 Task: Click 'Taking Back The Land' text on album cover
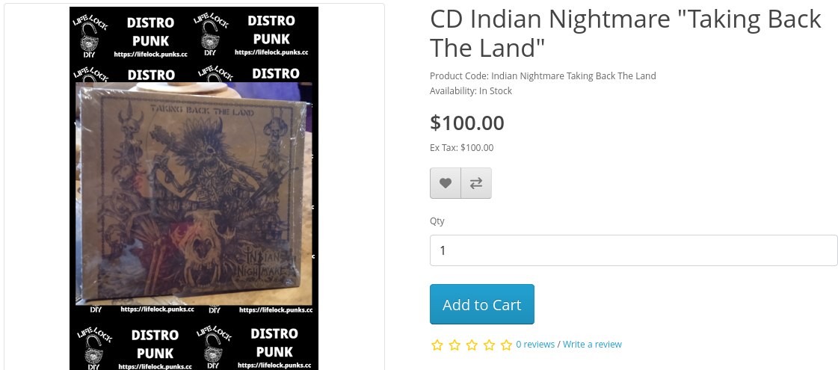point(202,111)
